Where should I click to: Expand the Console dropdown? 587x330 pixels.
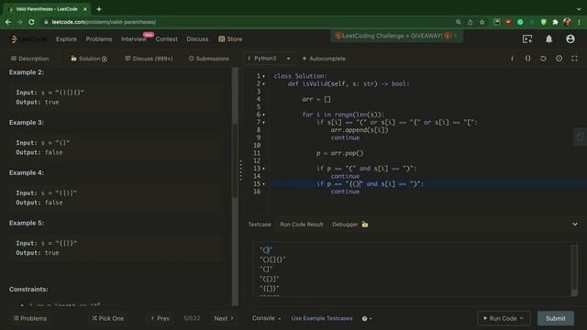(266, 318)
